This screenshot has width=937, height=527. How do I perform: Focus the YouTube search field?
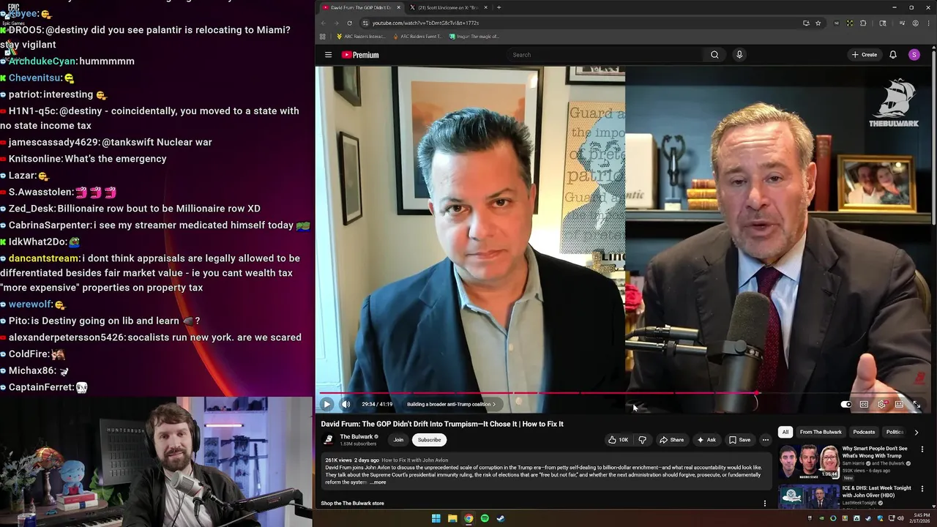[x=604, y=55]
